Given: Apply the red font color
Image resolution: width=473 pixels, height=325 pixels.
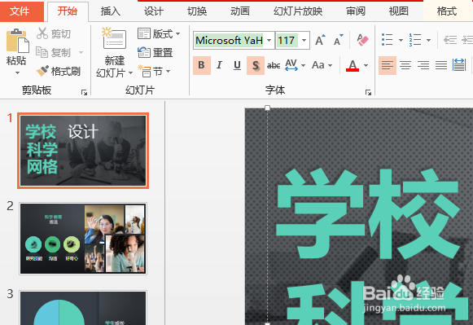Looking at the screenshot, I should coord(353,65).
